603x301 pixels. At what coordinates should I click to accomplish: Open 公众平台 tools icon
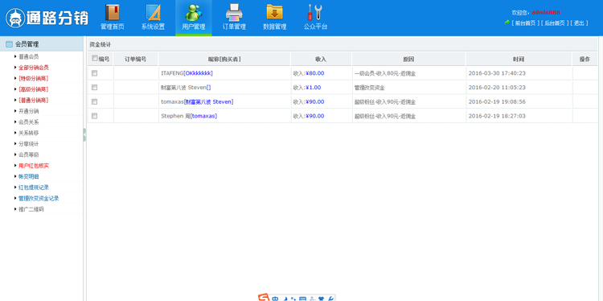click(x=315, y=12)
